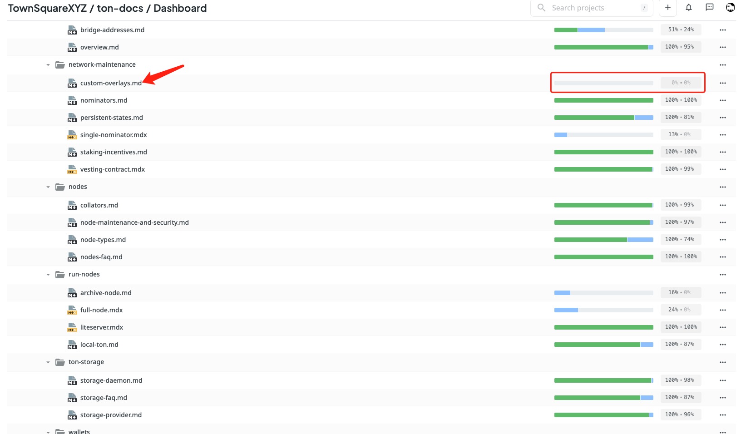This screenshot has height=434, width=741.
Task: Click the plus create project icon
Action: click(x=668, y=7)
